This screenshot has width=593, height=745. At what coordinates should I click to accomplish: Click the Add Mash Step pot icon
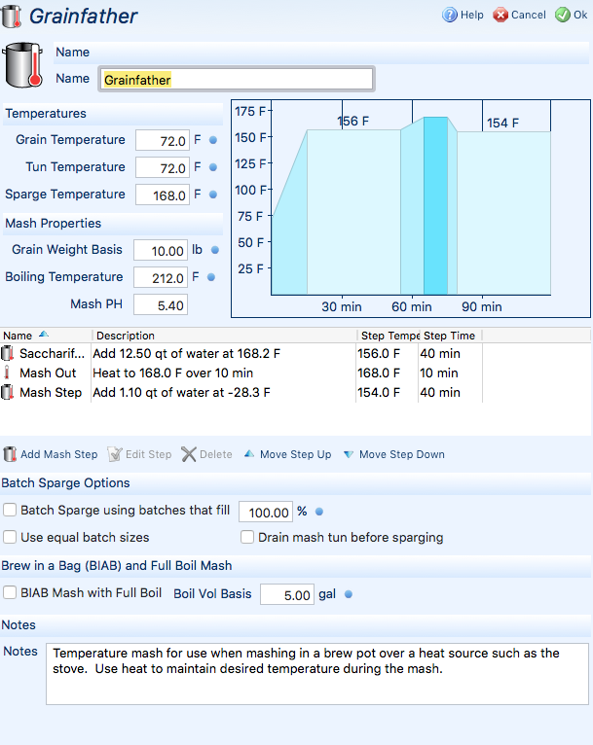[x=10, y=454]
